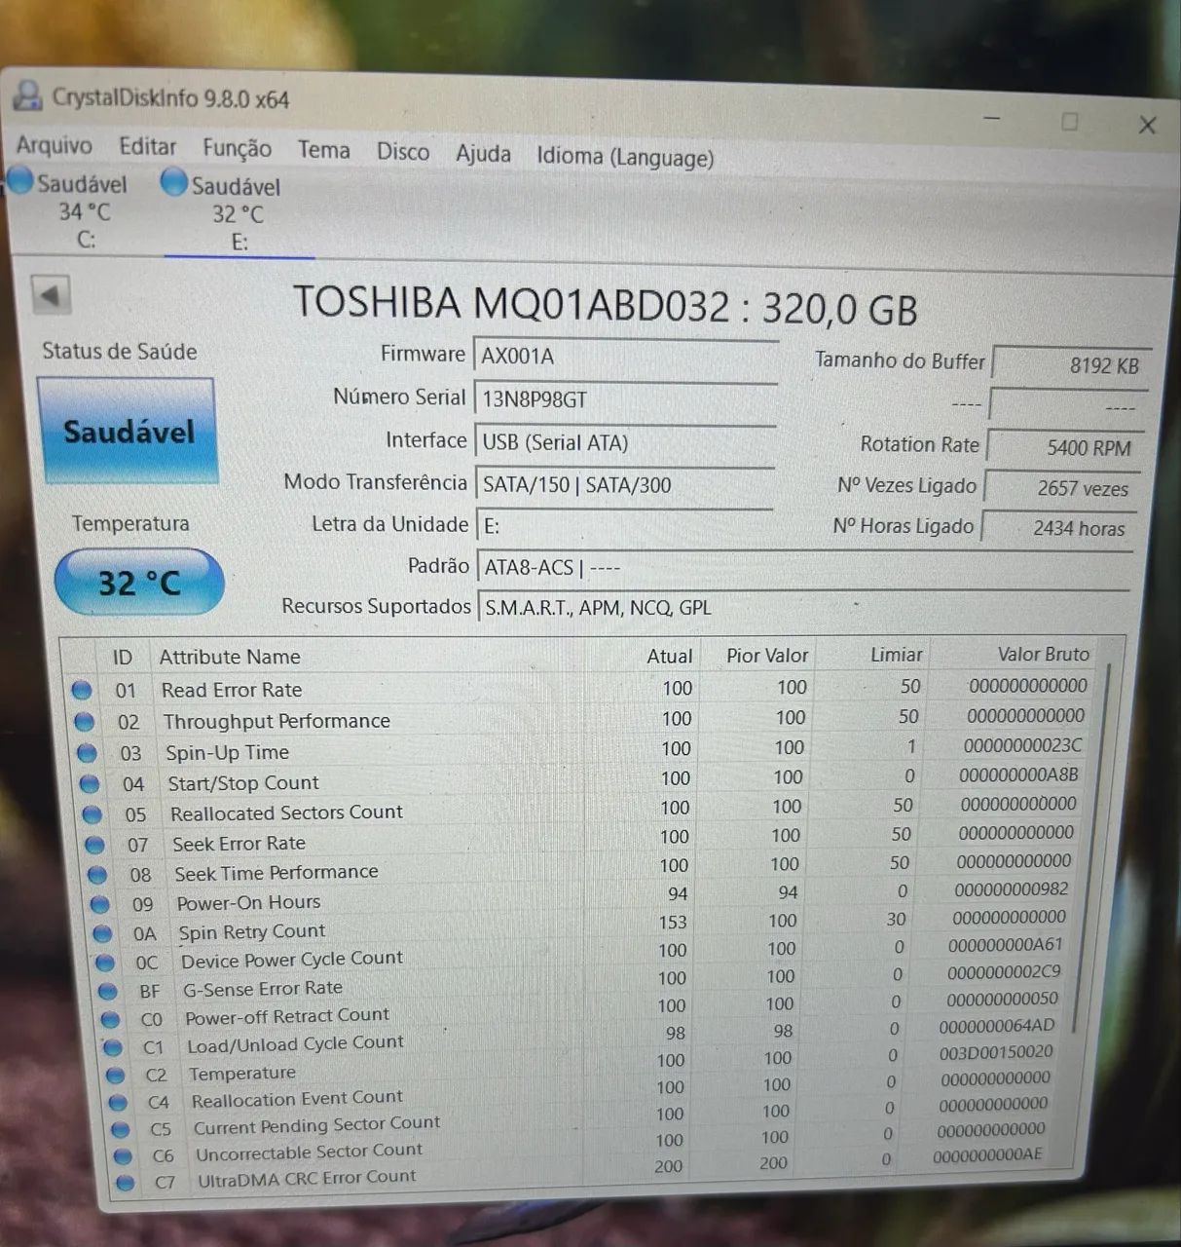Click status dot of Seek Error Rate row
The height and width of the screenshot is (1247, 1181).
pos(94,845)
